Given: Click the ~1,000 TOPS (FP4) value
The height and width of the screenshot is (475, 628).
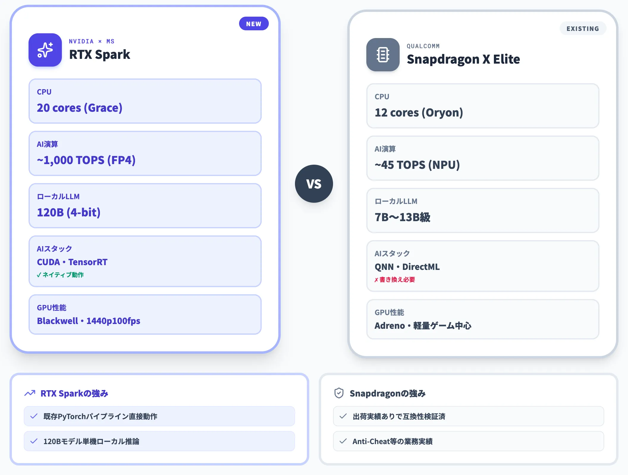Looking at the screenshot, I should [86, 160].
